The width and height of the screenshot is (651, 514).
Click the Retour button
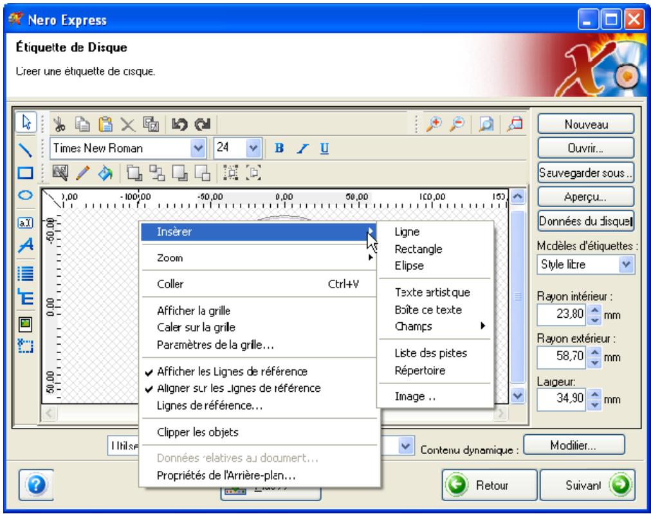(x=490, y=485)
